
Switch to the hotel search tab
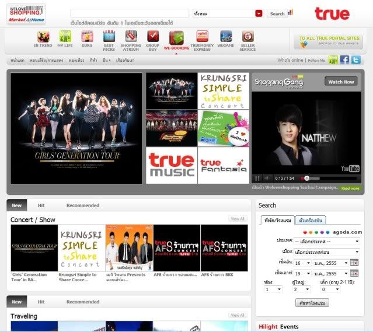click(x=278, y=220)
